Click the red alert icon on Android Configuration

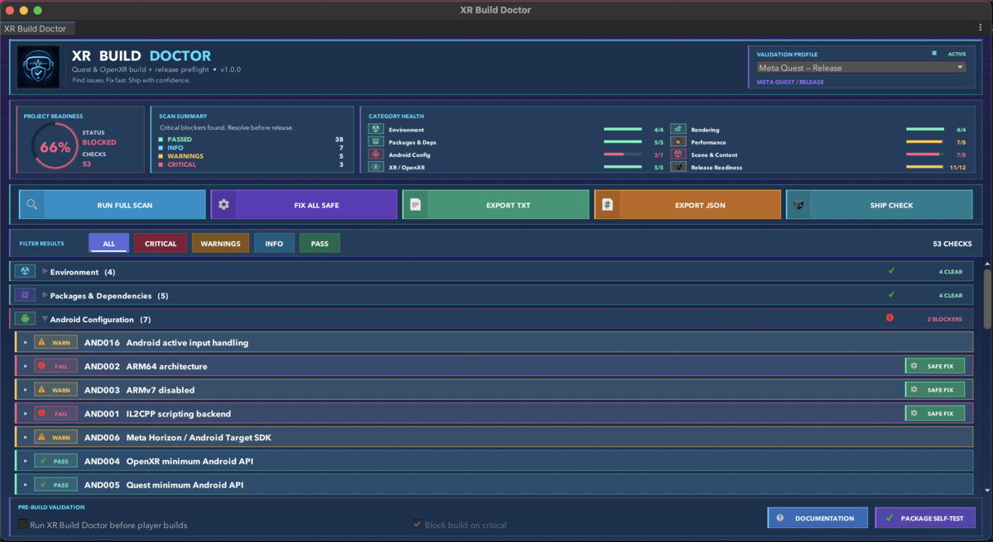pos(890,317)
